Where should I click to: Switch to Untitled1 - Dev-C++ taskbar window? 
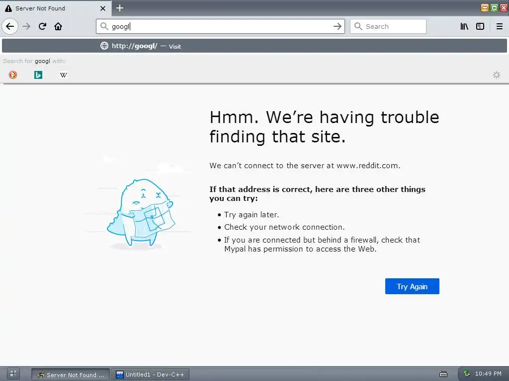pos(150,375)
